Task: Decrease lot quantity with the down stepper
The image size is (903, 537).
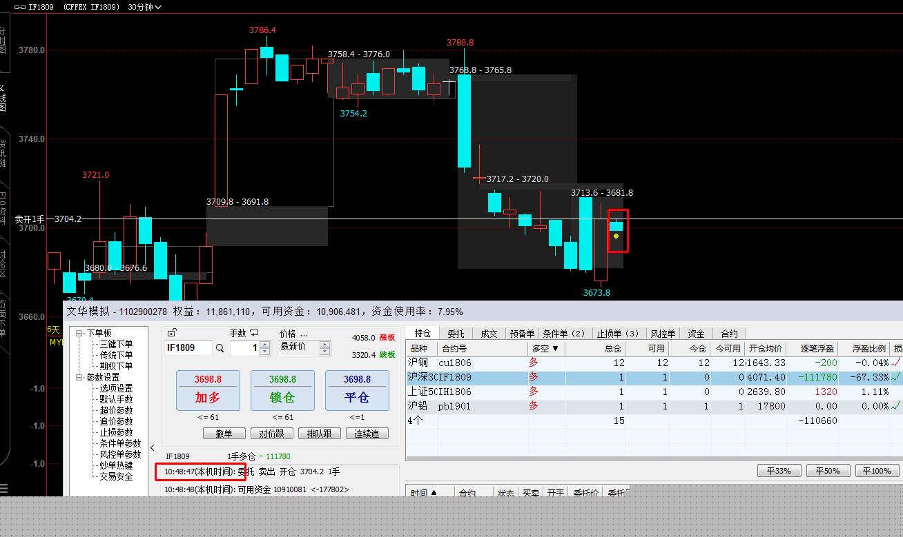Action: (x=264, y=352)
